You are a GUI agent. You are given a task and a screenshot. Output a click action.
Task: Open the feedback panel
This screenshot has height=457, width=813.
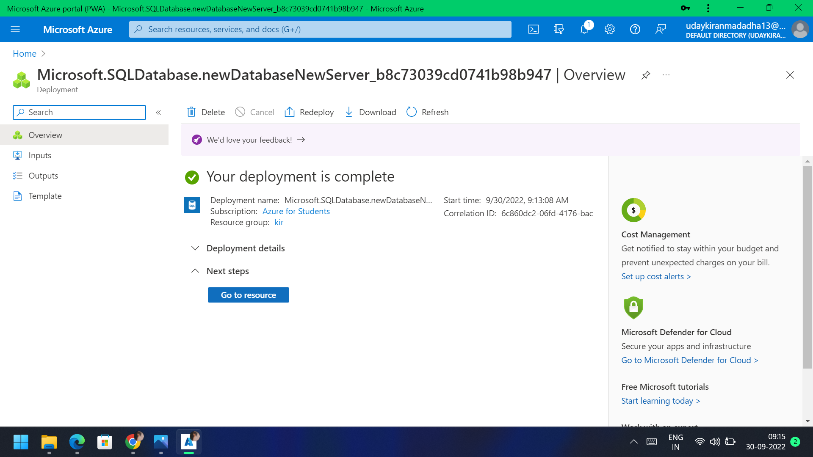[x=661, y=29]
